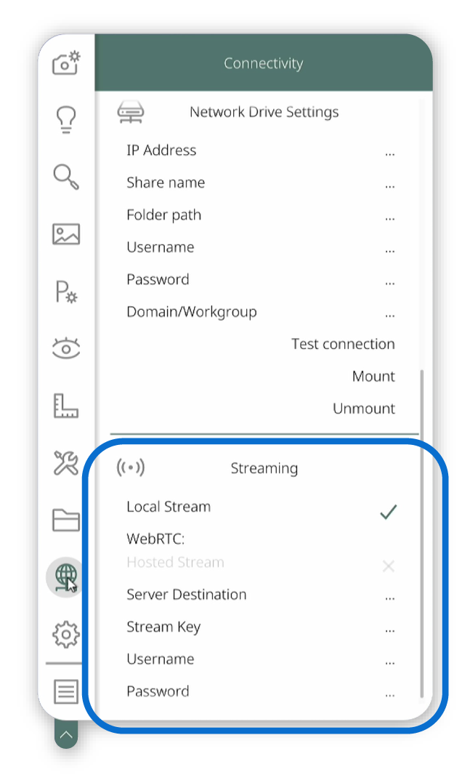Viewport: 470px width, 783px height.
Task: Open Stream Key ellipsis entry
Action: pyautogui.click(x=389, y=630)
